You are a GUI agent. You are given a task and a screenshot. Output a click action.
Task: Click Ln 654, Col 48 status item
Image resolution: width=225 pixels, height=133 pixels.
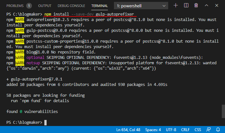pos(128,130)
